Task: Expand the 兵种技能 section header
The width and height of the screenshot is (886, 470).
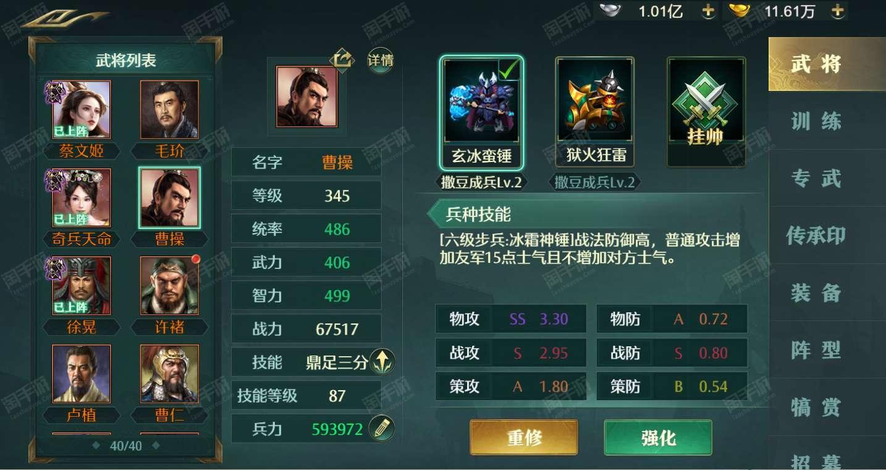Action: coord(479,215)
